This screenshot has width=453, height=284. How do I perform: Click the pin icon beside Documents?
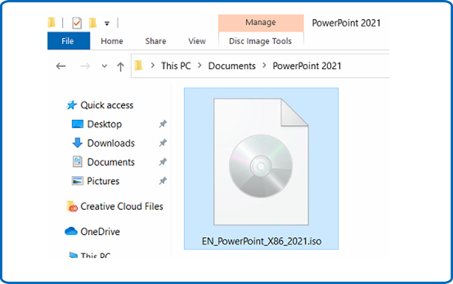tap(162, 162)
